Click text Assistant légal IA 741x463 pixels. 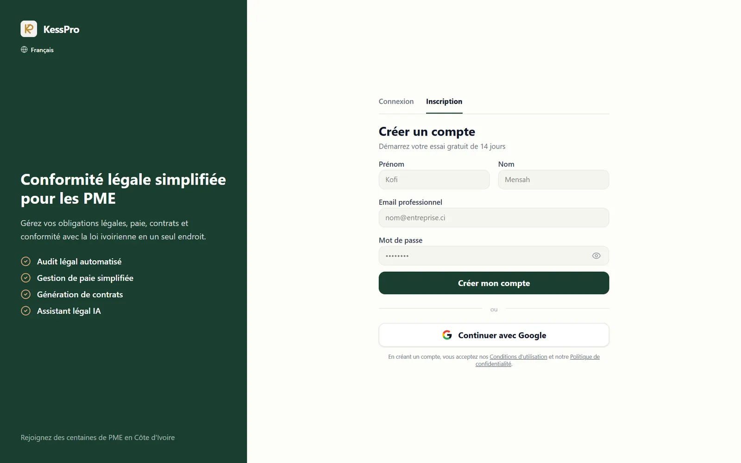[x=69, y=311]
